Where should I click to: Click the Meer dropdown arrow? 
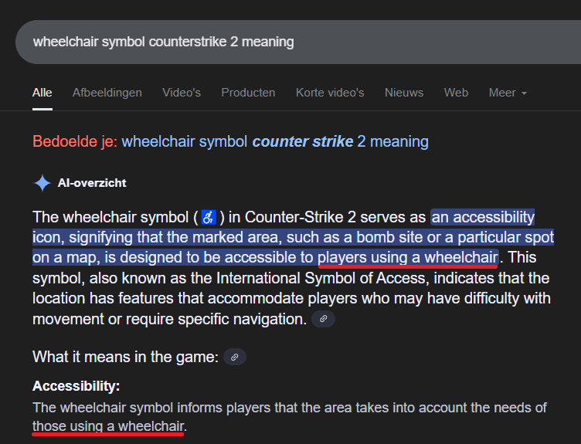(x=524, y=93)
